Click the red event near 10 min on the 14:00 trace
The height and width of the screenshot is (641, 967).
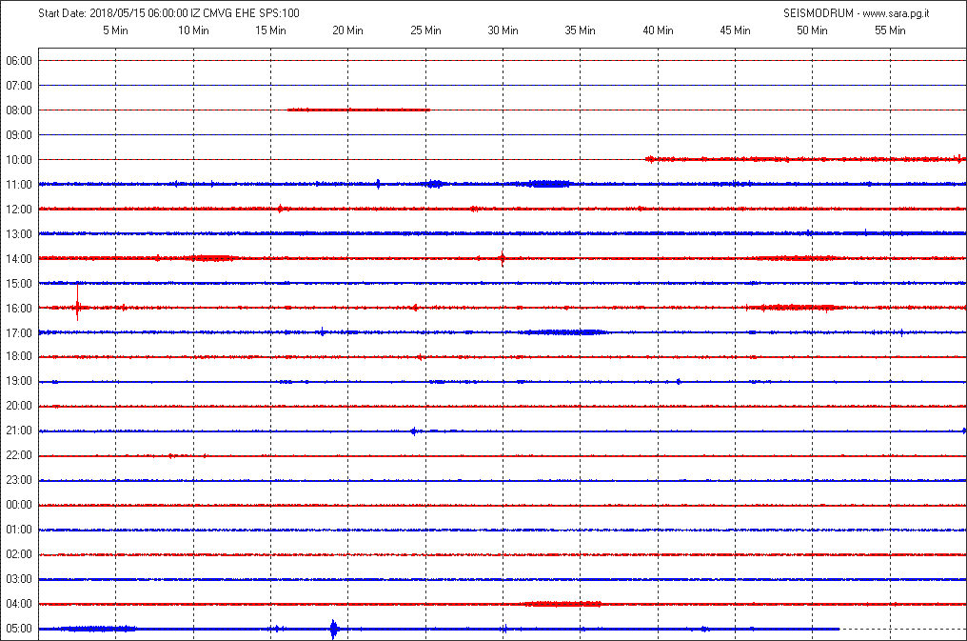(x=211, y=258)
